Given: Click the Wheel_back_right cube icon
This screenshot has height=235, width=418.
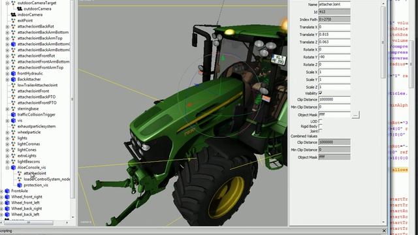Looking at the screenshot, I should pos(7,208).
